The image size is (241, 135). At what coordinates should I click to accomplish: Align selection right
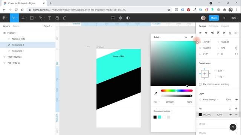pyautogui.click(x=212, y=33)
